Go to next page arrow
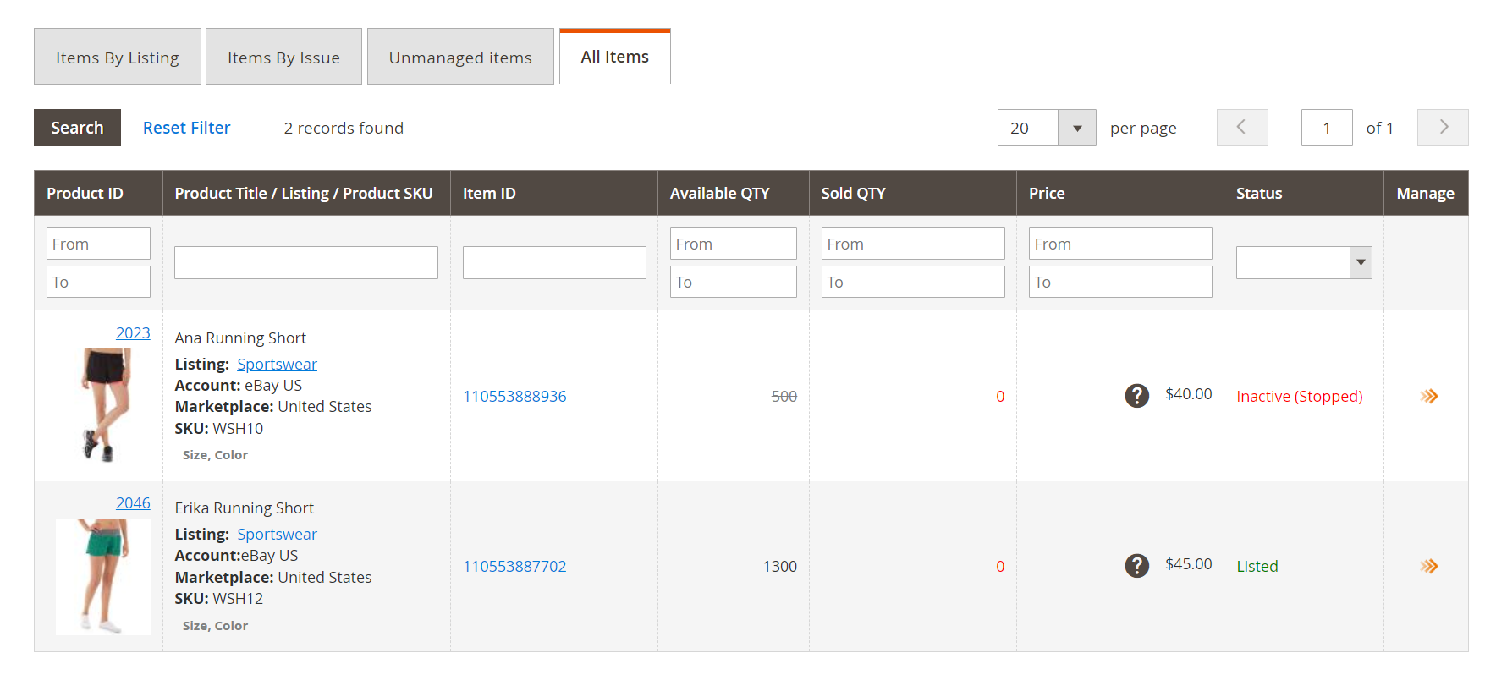Image resolution: width=1496 pixels, height=675 pixels. click(1443, 128)
